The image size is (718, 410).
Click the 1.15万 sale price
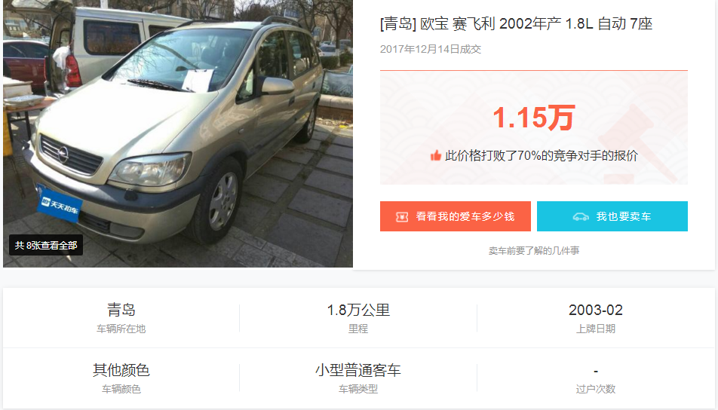[x=533, y=118]
